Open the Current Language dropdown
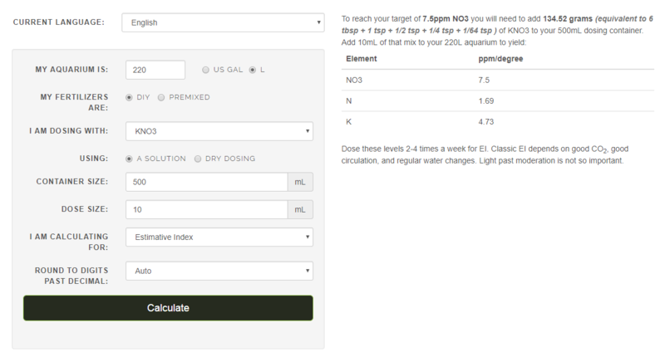The image size is (665, 357). click(223, 22)
